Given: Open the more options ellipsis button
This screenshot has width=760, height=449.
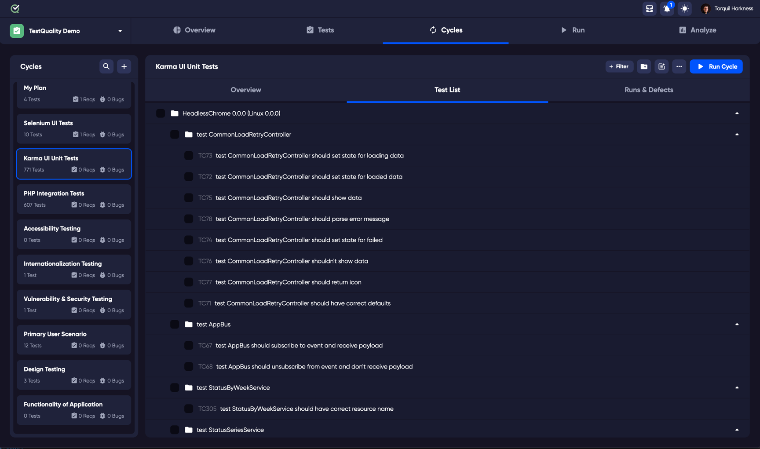Looking at the screenshot, I should [679, 66].
